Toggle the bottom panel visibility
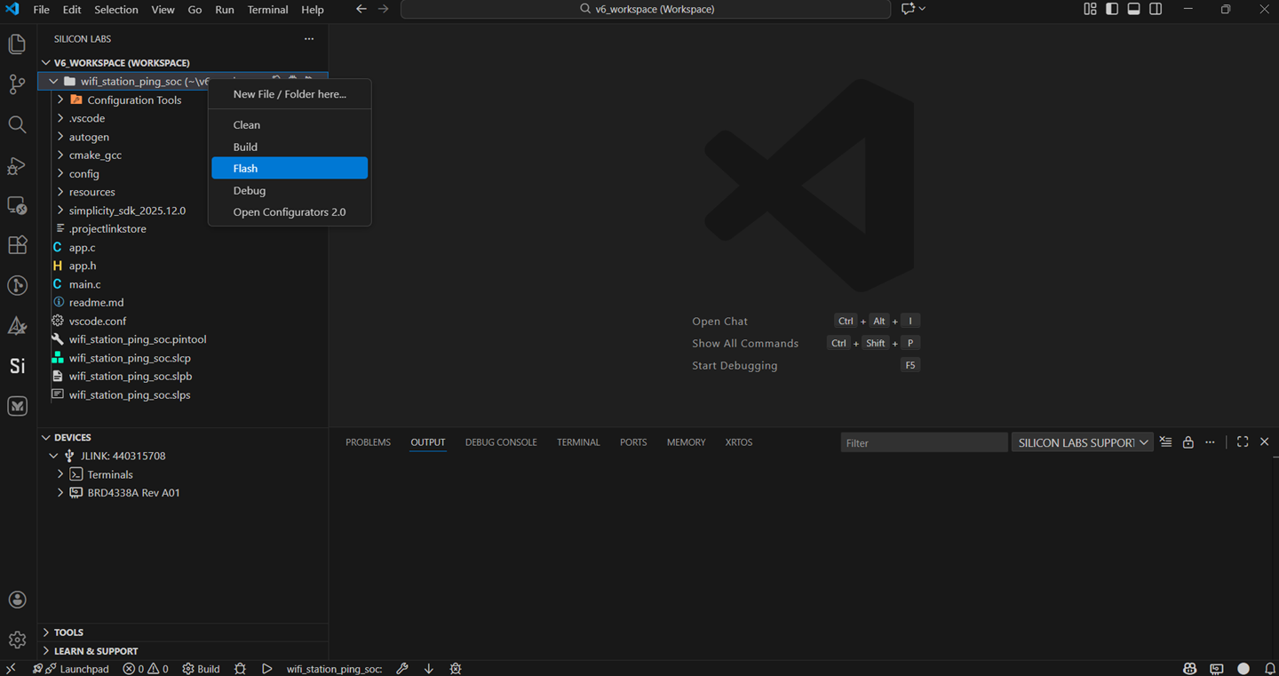 pos(1133,9)
